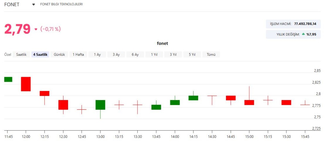This screenshot has width=329, height=142.
Task: Select the 5 Yıl range
Action: [192, 55]
